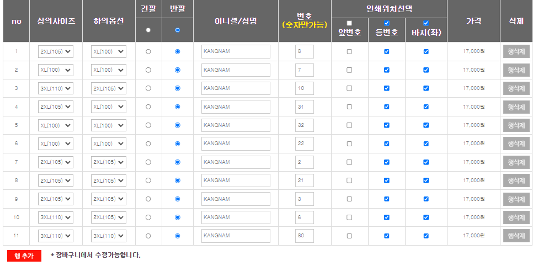Select 긴팔 radio in header

click(148, 30)
